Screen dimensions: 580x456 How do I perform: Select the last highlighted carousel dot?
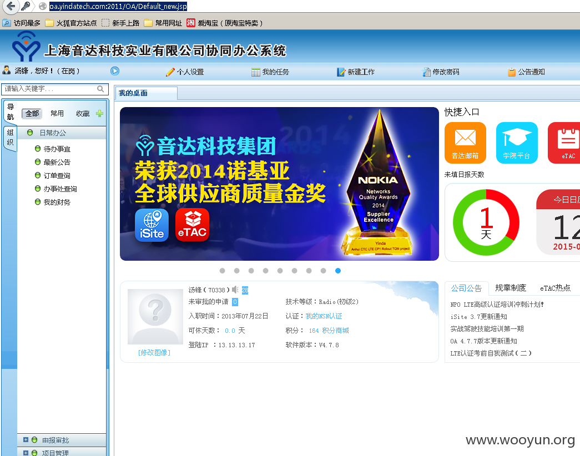click(337, 271)
